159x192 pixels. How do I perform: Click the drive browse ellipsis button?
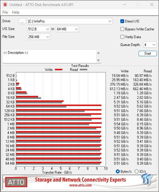click(22, 21)
